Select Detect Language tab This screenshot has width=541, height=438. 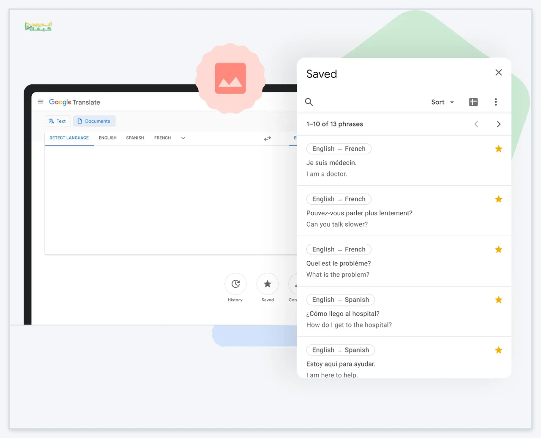click(69, 138)
